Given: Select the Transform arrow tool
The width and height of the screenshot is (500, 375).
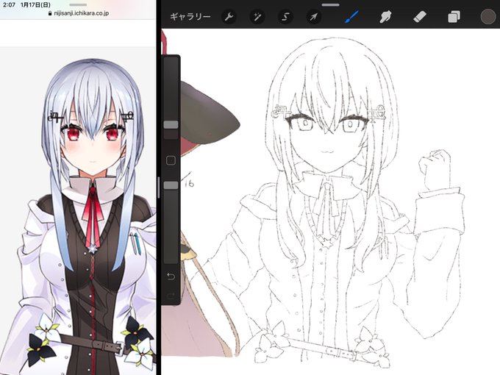Looking at the screenshot, I should tap(313, 17).
